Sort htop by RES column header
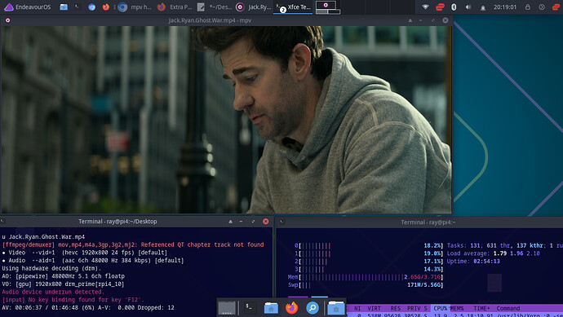This screenshot has width=563, height=317. tap(395, 308)
